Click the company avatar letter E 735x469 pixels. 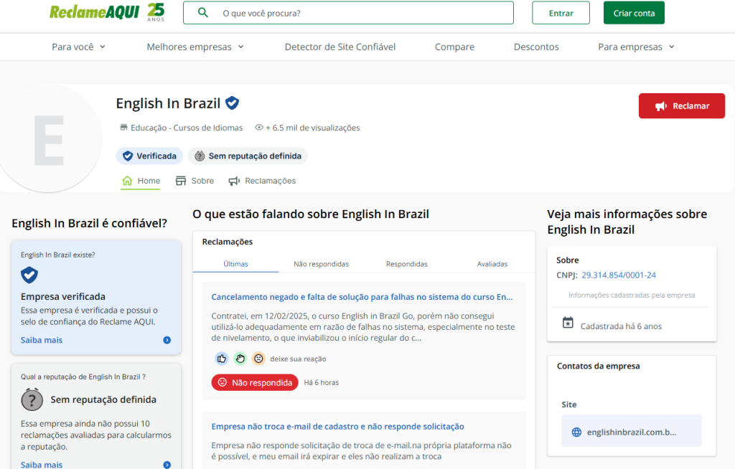coord(49,140)
